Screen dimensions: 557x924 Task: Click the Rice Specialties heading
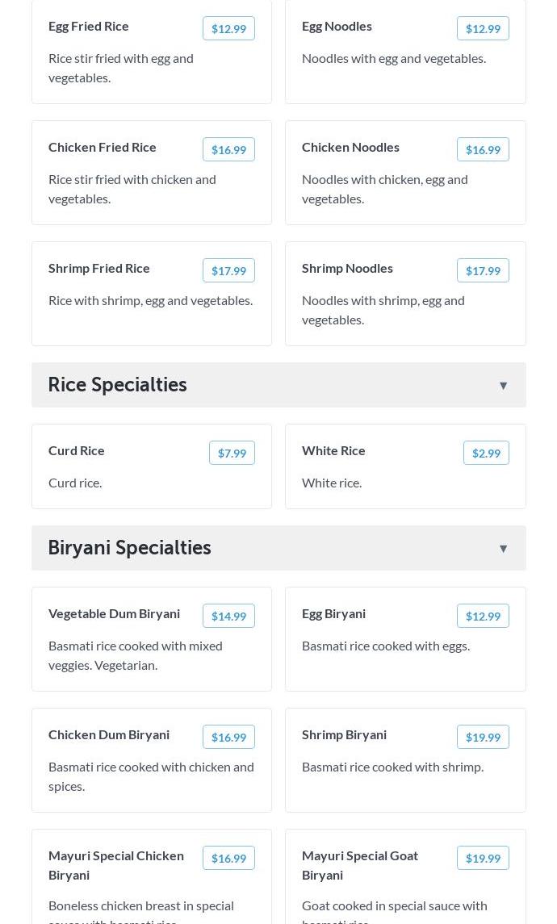(x=118, y=385)
